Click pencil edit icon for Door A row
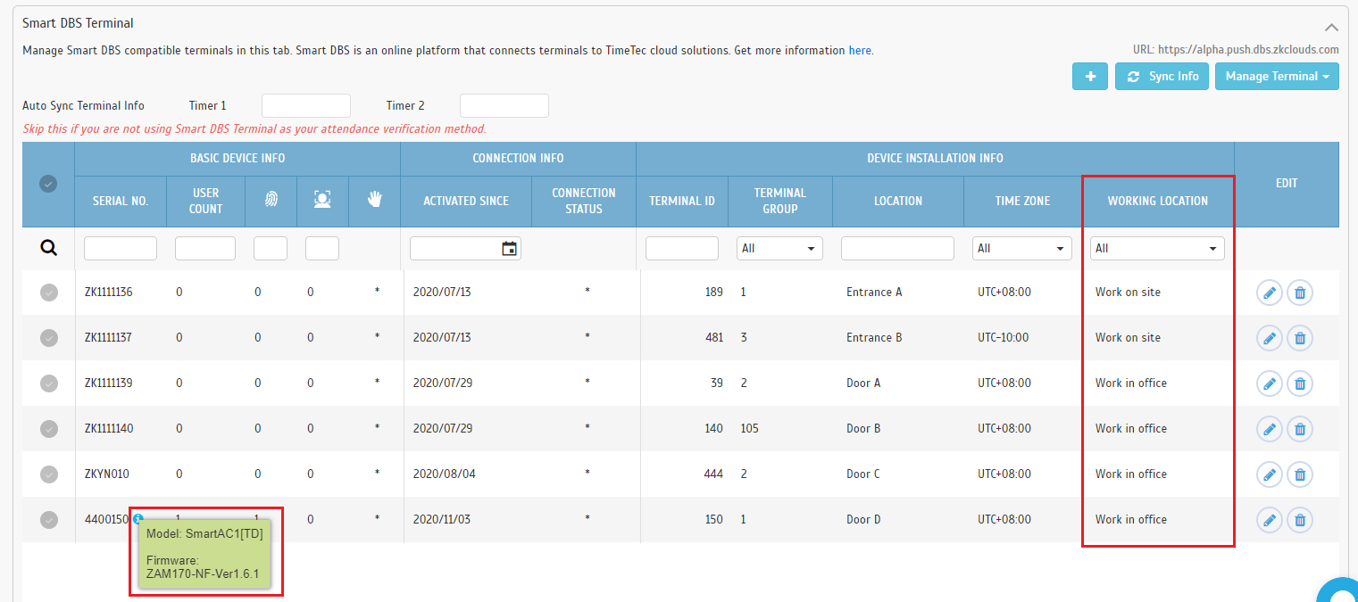Viewport: 1358px width, 602px height. point(1269,383)
